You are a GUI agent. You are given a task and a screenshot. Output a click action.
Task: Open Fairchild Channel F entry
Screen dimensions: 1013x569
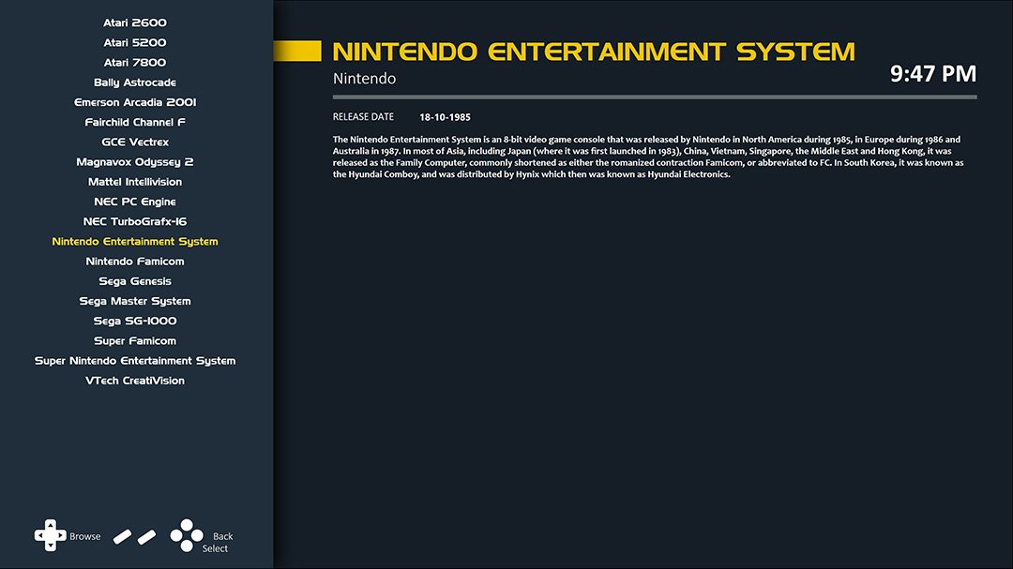tap(135, 122)
